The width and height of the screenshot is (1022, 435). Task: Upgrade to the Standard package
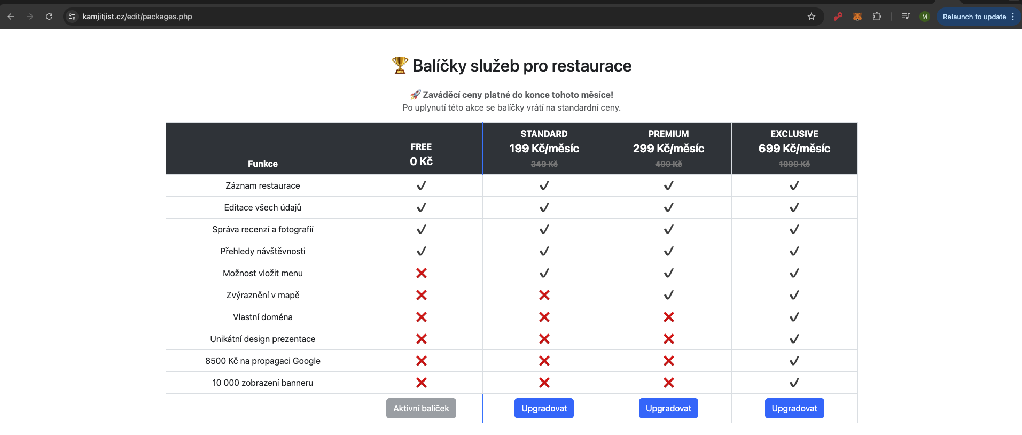(x=544, y=408)
